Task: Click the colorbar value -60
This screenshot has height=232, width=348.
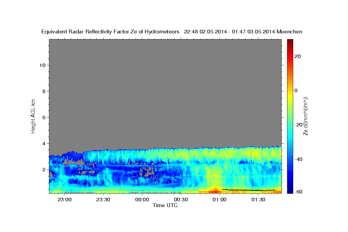Action: point(298,192)
